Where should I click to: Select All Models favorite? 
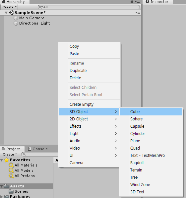(24, 170)
